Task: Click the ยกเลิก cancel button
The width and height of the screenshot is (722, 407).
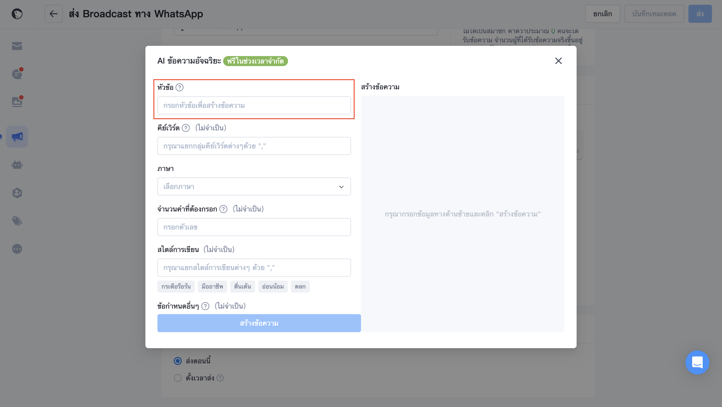Action: [603, 14]
